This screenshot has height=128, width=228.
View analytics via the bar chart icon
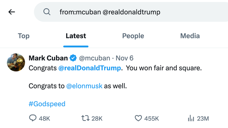tap(191, 118)
